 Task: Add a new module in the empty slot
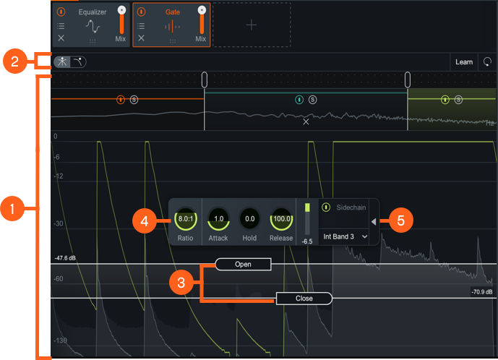[252, 25]
